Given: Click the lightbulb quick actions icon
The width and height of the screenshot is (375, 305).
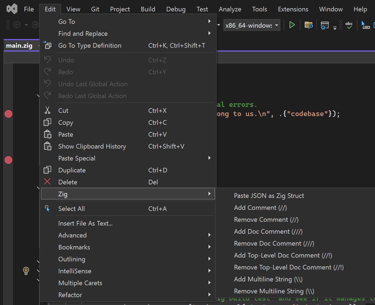Looking at the screenshot, I should click(26, 271).
